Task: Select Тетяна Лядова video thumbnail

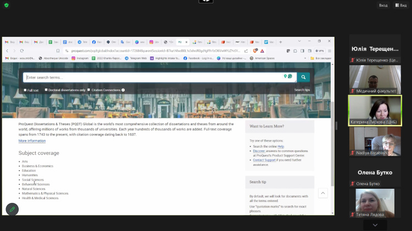Action: point(375,203)
